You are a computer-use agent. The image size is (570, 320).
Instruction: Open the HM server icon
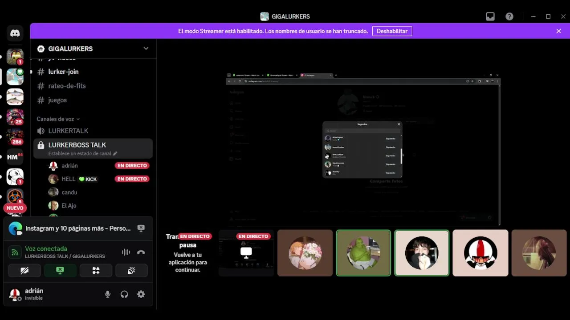(15, 157)
